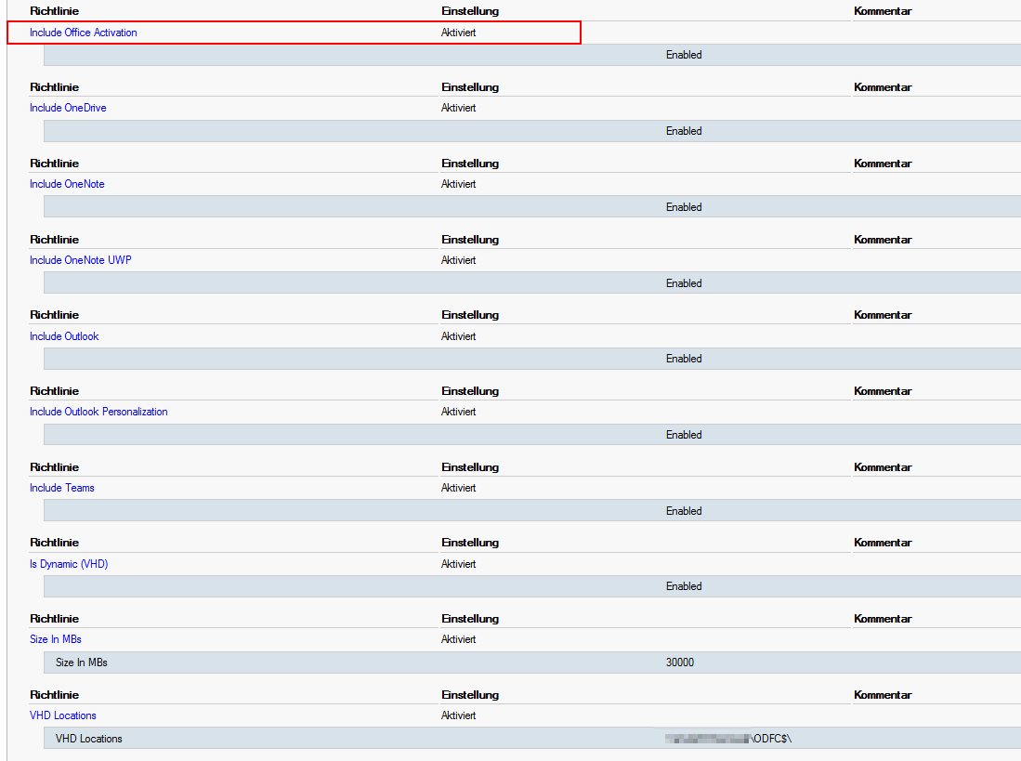The image size is (1021, 761).
Task: Click Richtlinie header above VHD Locations
Action: [54, 695]
